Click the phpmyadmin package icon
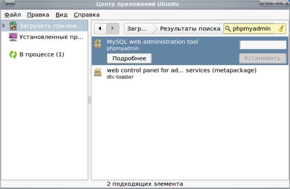The image size is (290, 189). [98, 44]
